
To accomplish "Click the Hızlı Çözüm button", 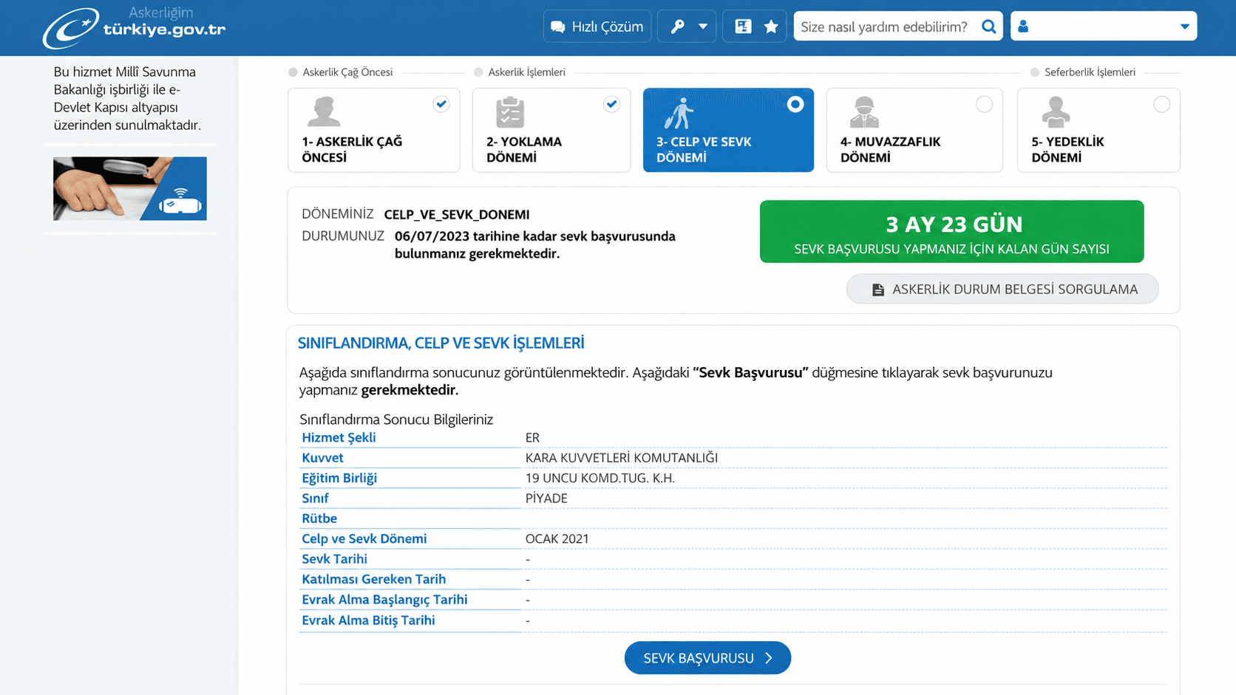I will [x=597, y=27].
